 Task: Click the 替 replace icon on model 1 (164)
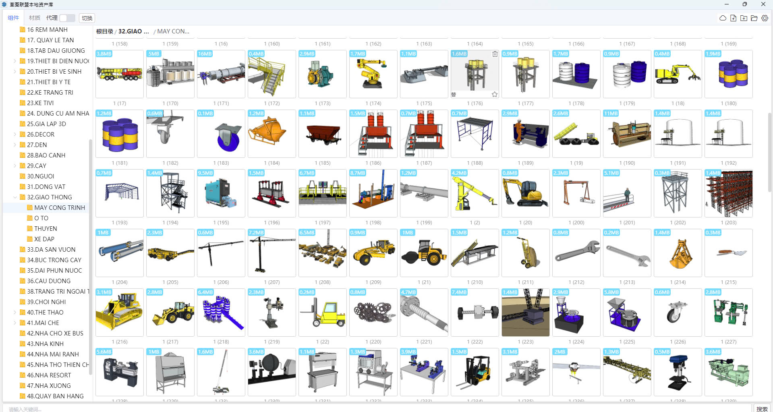[454, 94]
